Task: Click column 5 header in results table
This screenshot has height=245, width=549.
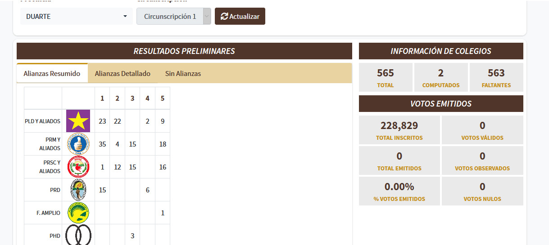Action: click(x=163, y=98)
